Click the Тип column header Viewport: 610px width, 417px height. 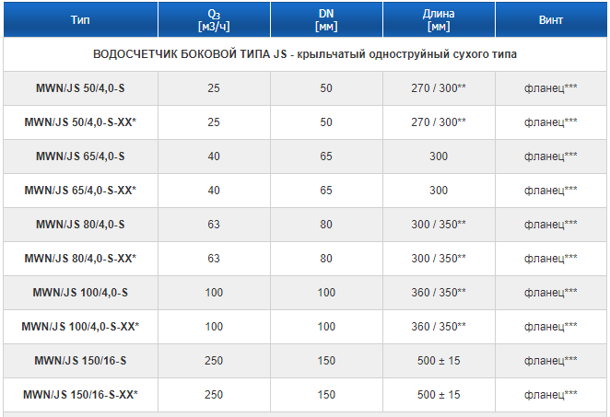(80, 20)
